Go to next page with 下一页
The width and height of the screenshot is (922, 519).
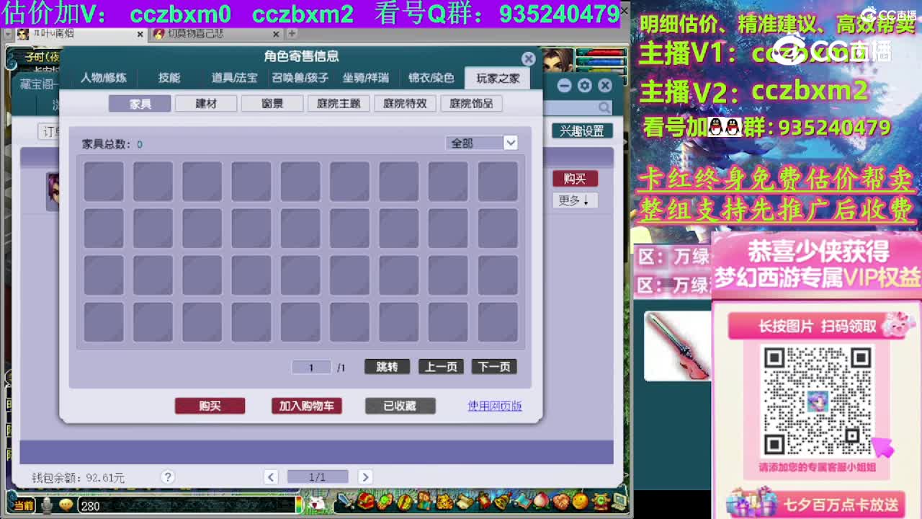494,367
